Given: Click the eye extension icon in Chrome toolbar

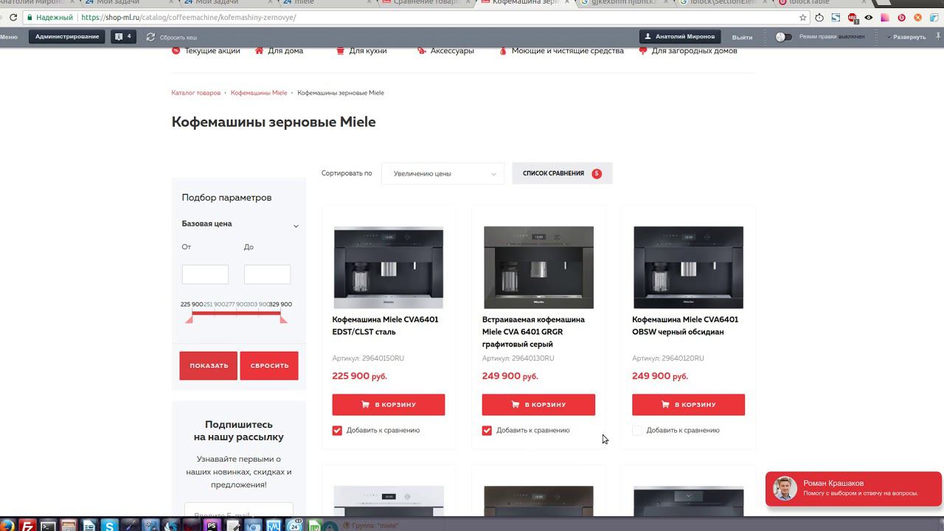Looking at the screenshot, I should (869, 18).
